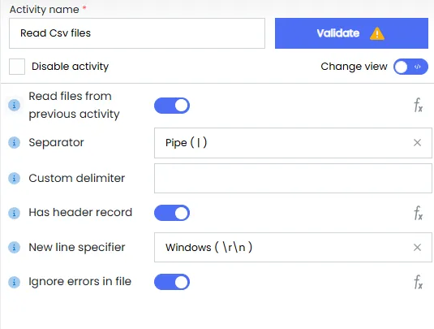434x329 pixels.
Task: Click the New line specifier info icon
Action: point(14,247)
